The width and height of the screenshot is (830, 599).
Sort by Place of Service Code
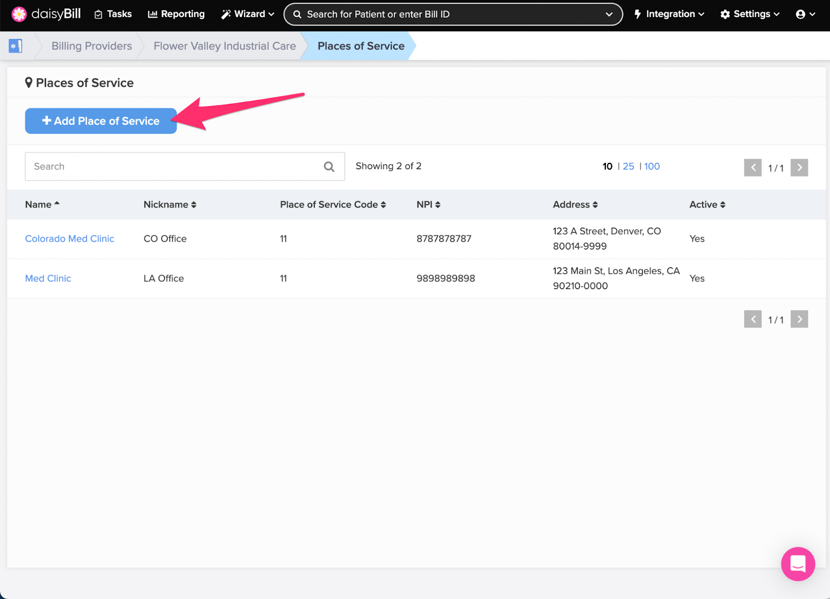[333, 204]
